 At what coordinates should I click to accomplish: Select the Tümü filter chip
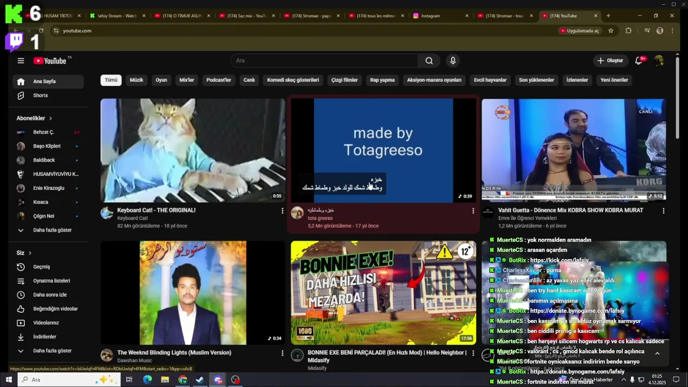point(111,80)
